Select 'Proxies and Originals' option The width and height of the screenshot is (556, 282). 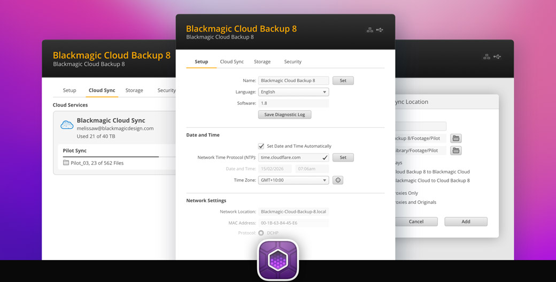click(416, 202)
